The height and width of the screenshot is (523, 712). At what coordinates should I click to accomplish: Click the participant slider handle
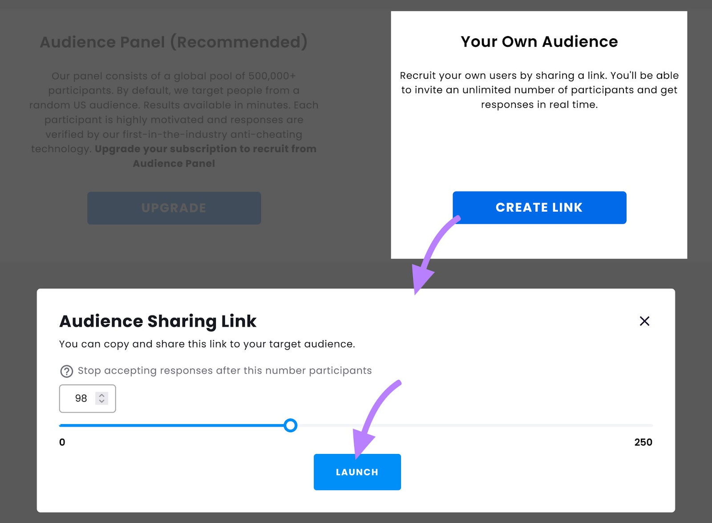click(291, 426)
